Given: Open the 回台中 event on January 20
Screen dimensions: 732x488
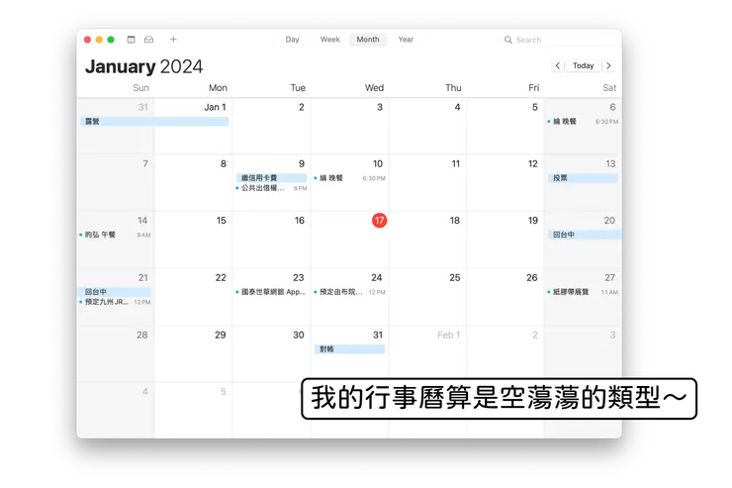Looking at the screenshot, I should point(585,235).
